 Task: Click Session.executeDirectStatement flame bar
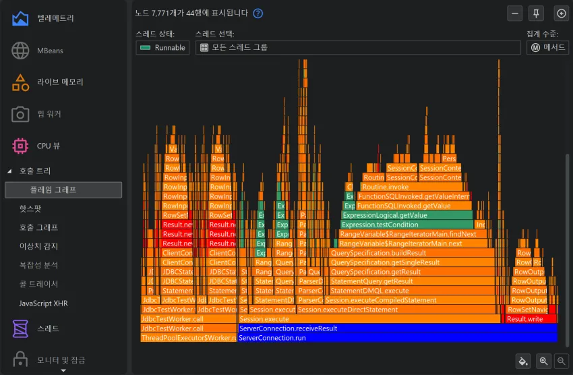(x=396, y=310)
